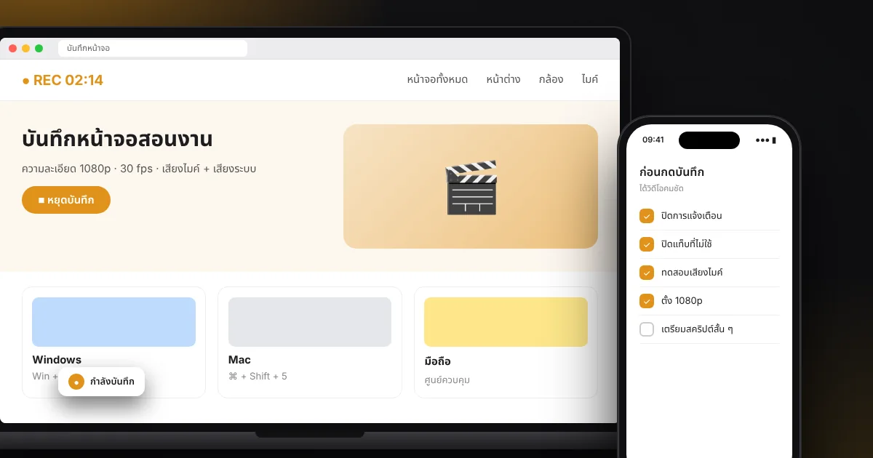Click the ความละเอียด 1080p · 30 fps subtitle

click(139, 169)
